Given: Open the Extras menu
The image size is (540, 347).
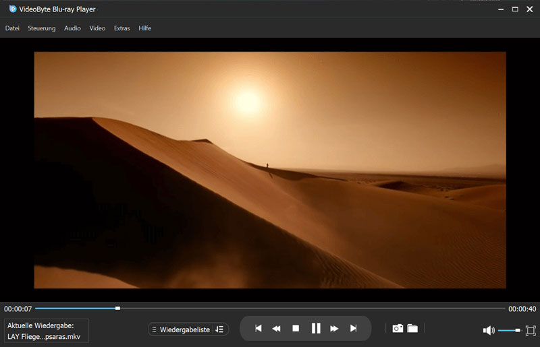Looking at the screenshot, I should point(122,28).
